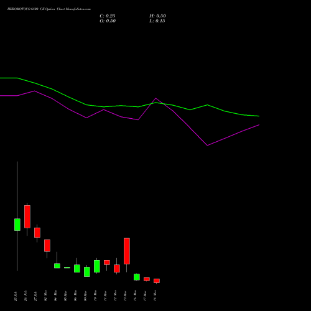Select the green candle above 25 Feb
Image resolution: width=311 pixels, height=311 pixels.
click(17, 225)
